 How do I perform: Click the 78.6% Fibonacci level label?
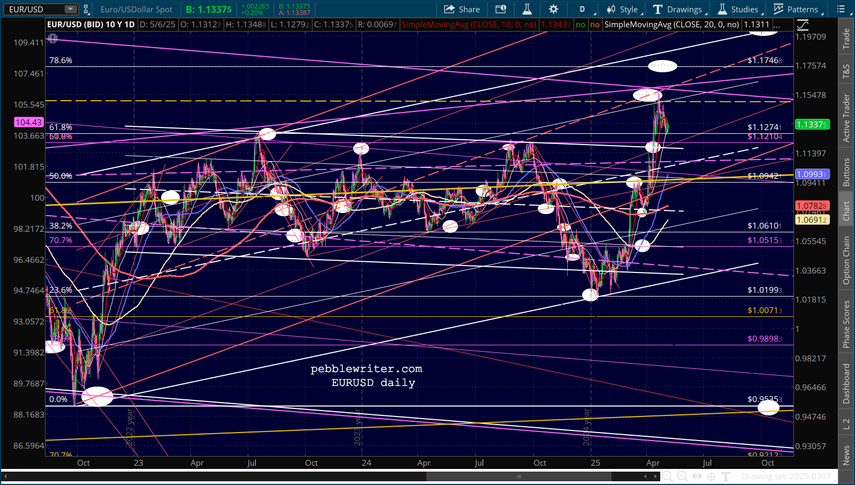60,60
